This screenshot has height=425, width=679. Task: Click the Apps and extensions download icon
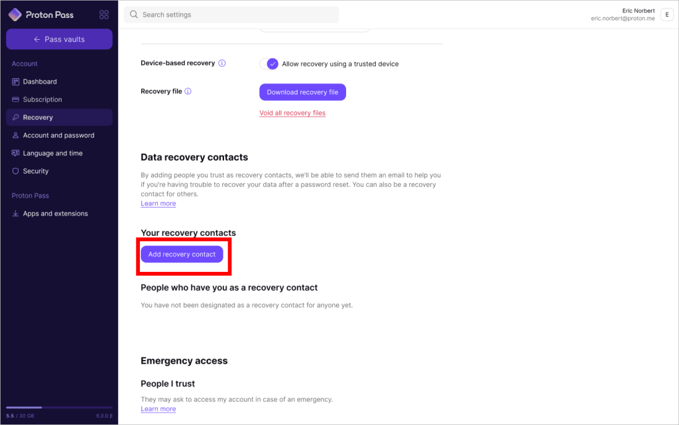pos(16,213)
